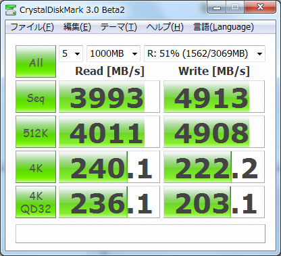
Task: Click the Seq read result 3993
Action: [x=109, y=97]
